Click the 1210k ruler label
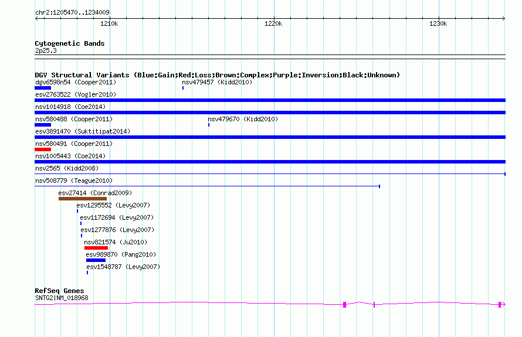 [109, 23]
